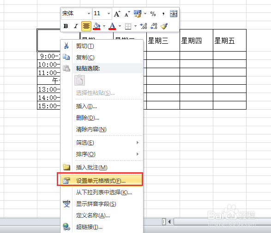271x233 pixels.
Task: Choose 显示拼音字段(S) entry
Action: click(x=102, y=204)
